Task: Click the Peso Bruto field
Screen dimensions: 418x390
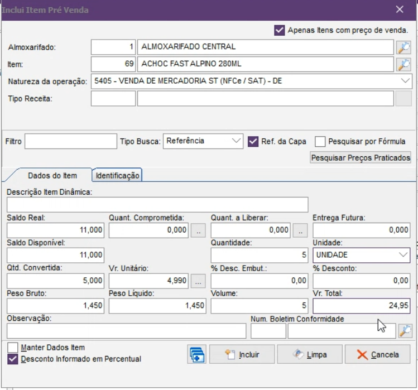Action: pyautogui.click(x=55, y=306)
